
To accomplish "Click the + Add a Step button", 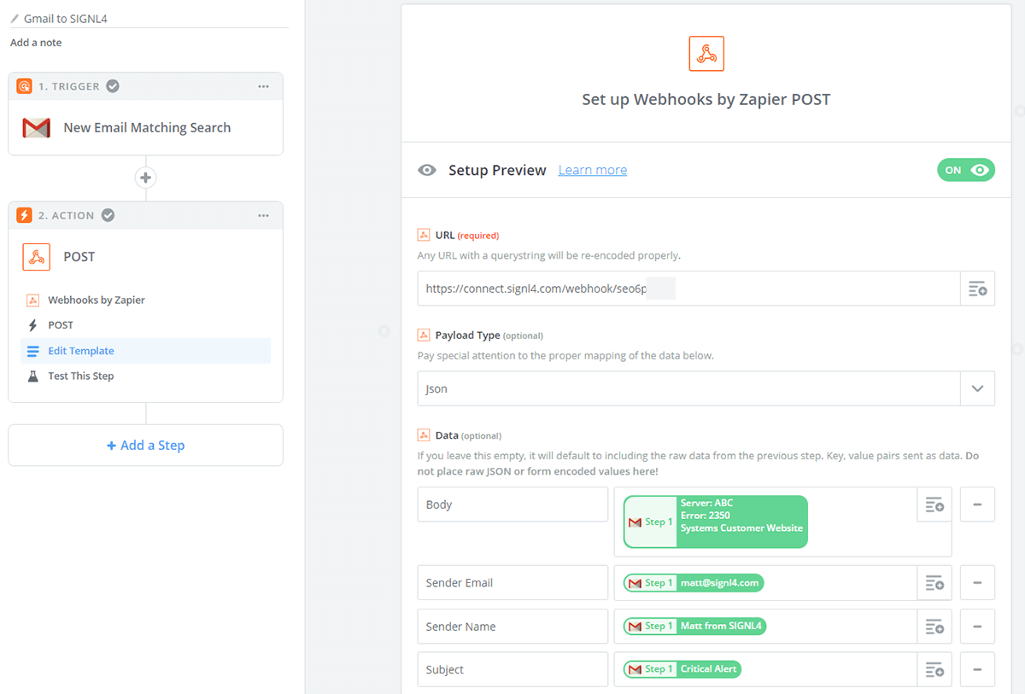I will coord(145,446).
